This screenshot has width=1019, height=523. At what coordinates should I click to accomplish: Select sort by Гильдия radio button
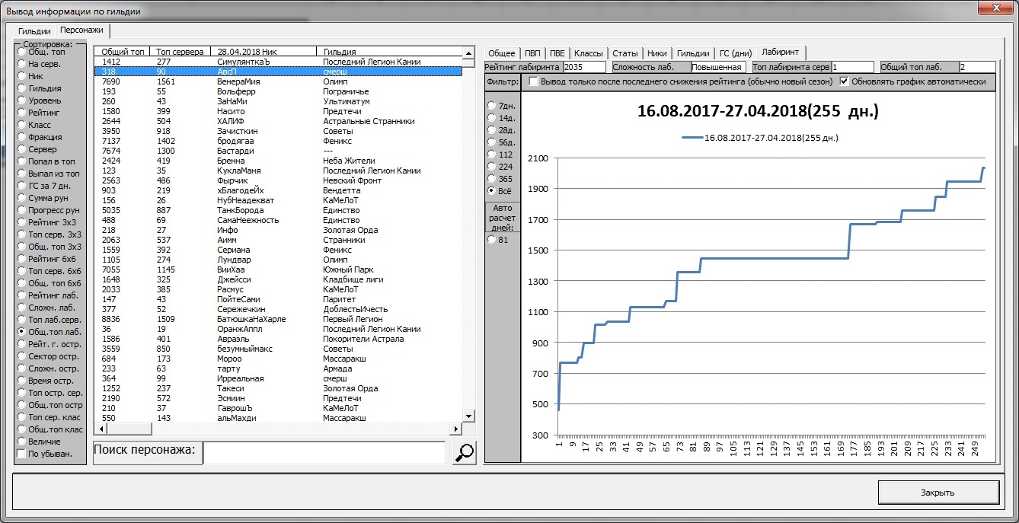tap(22, 88)
